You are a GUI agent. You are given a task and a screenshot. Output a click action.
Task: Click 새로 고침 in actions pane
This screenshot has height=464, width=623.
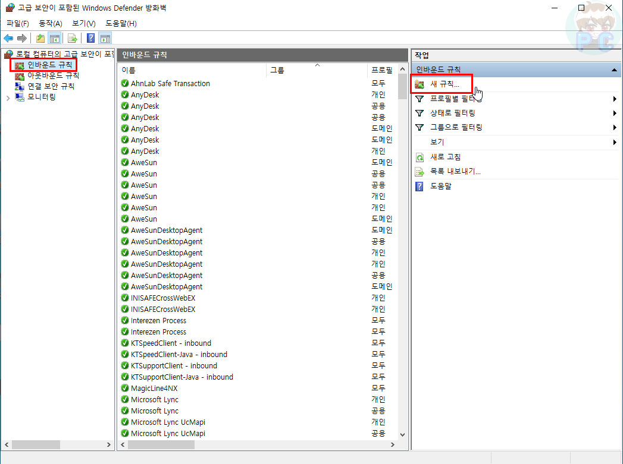[446, 157]
